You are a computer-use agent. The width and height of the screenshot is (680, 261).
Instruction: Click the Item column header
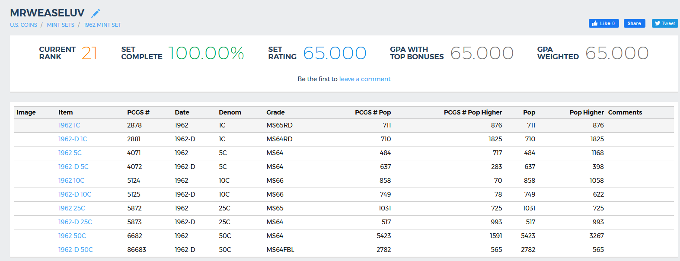[66, 112]
